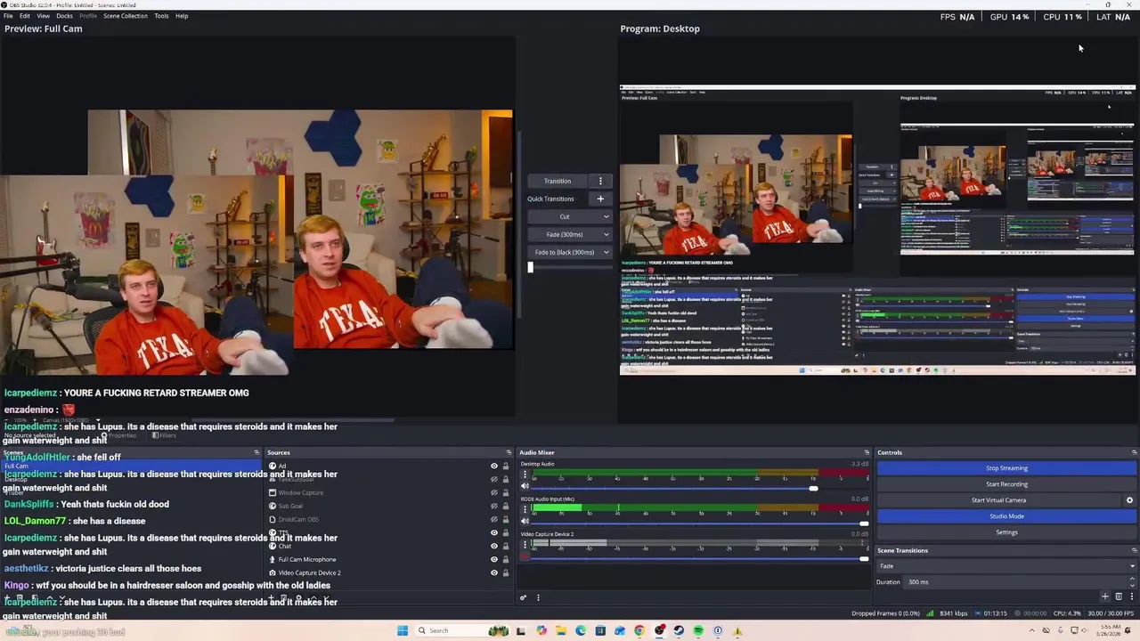Open virtual camera settings gear
This screenshot has height=641, width=1140.
[1129, 500]
